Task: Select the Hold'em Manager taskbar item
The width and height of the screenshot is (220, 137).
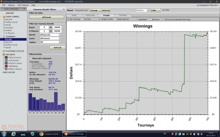Action: point(74,134)
